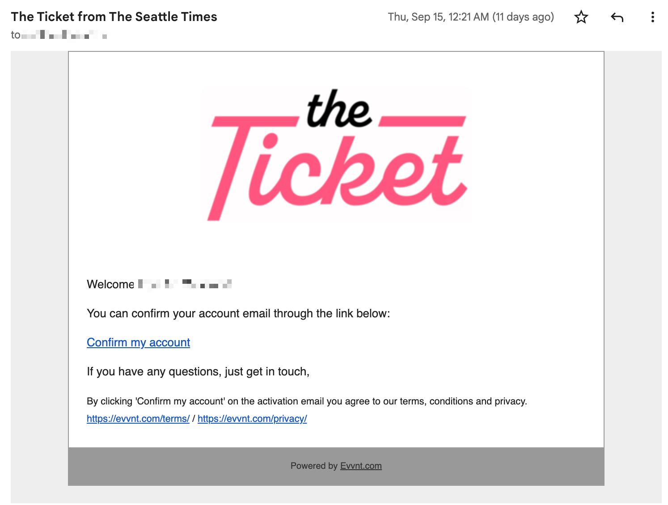Image resolution: width=668 pixels, height=505 pixels.
Task: Click The Ticket pink logo image
Action: click(336, 155)
